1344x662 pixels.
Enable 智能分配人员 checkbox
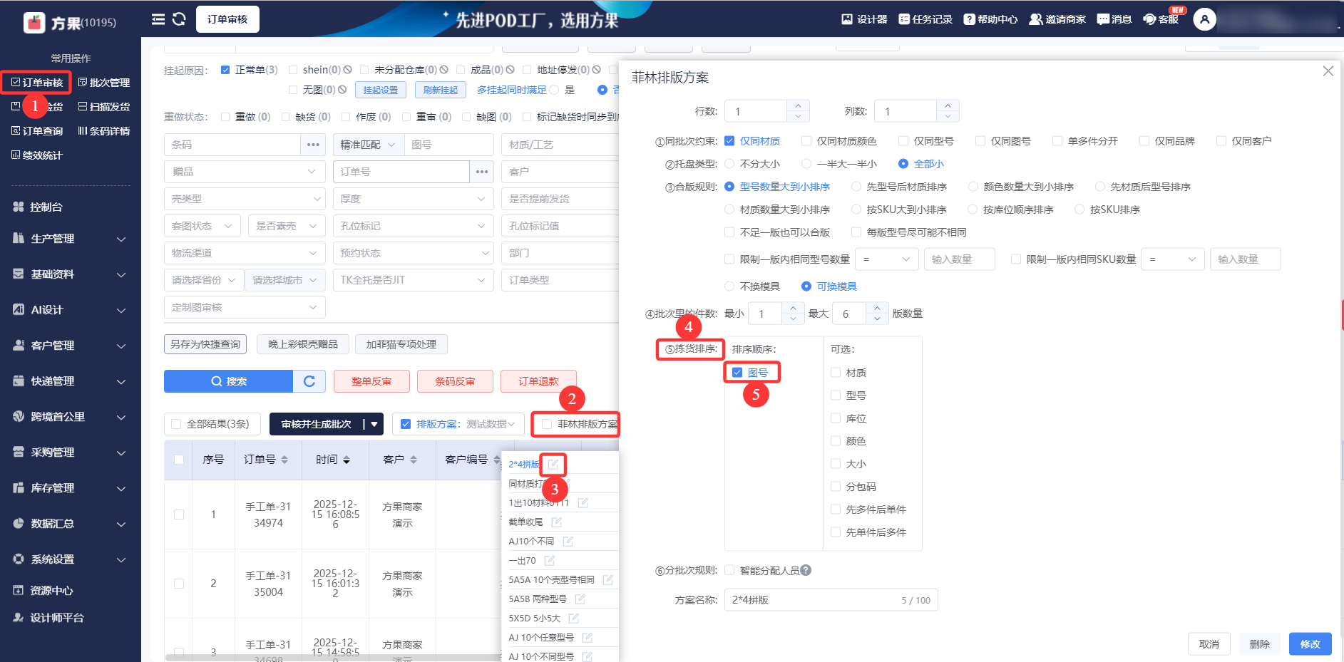pyautogui.click(x=729, y=570)
